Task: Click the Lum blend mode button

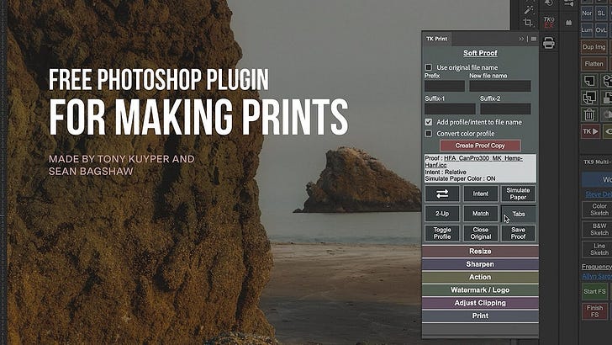Action: [587, 30]
